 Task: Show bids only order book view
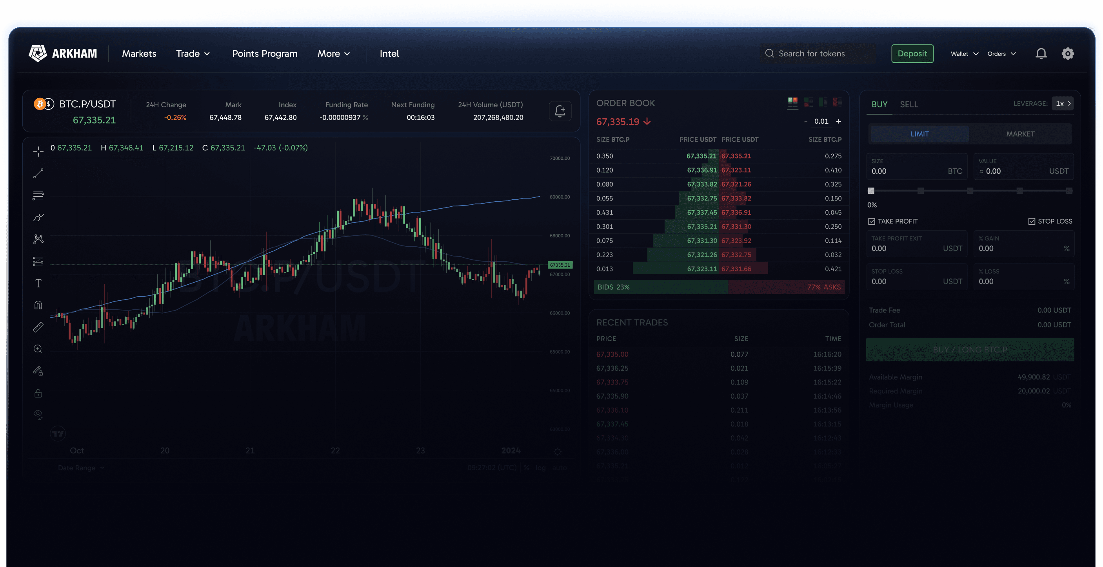[823, 102]
